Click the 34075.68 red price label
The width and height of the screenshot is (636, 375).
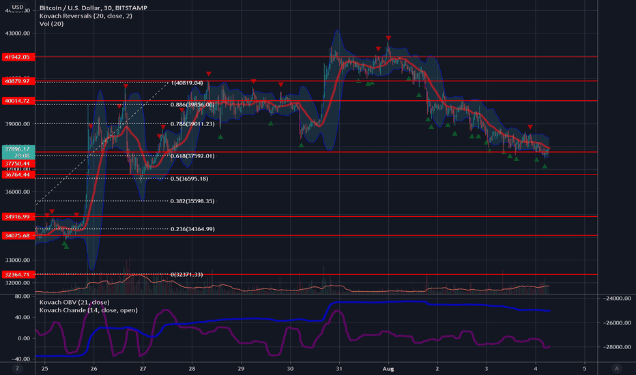click(x=18, y=235)
